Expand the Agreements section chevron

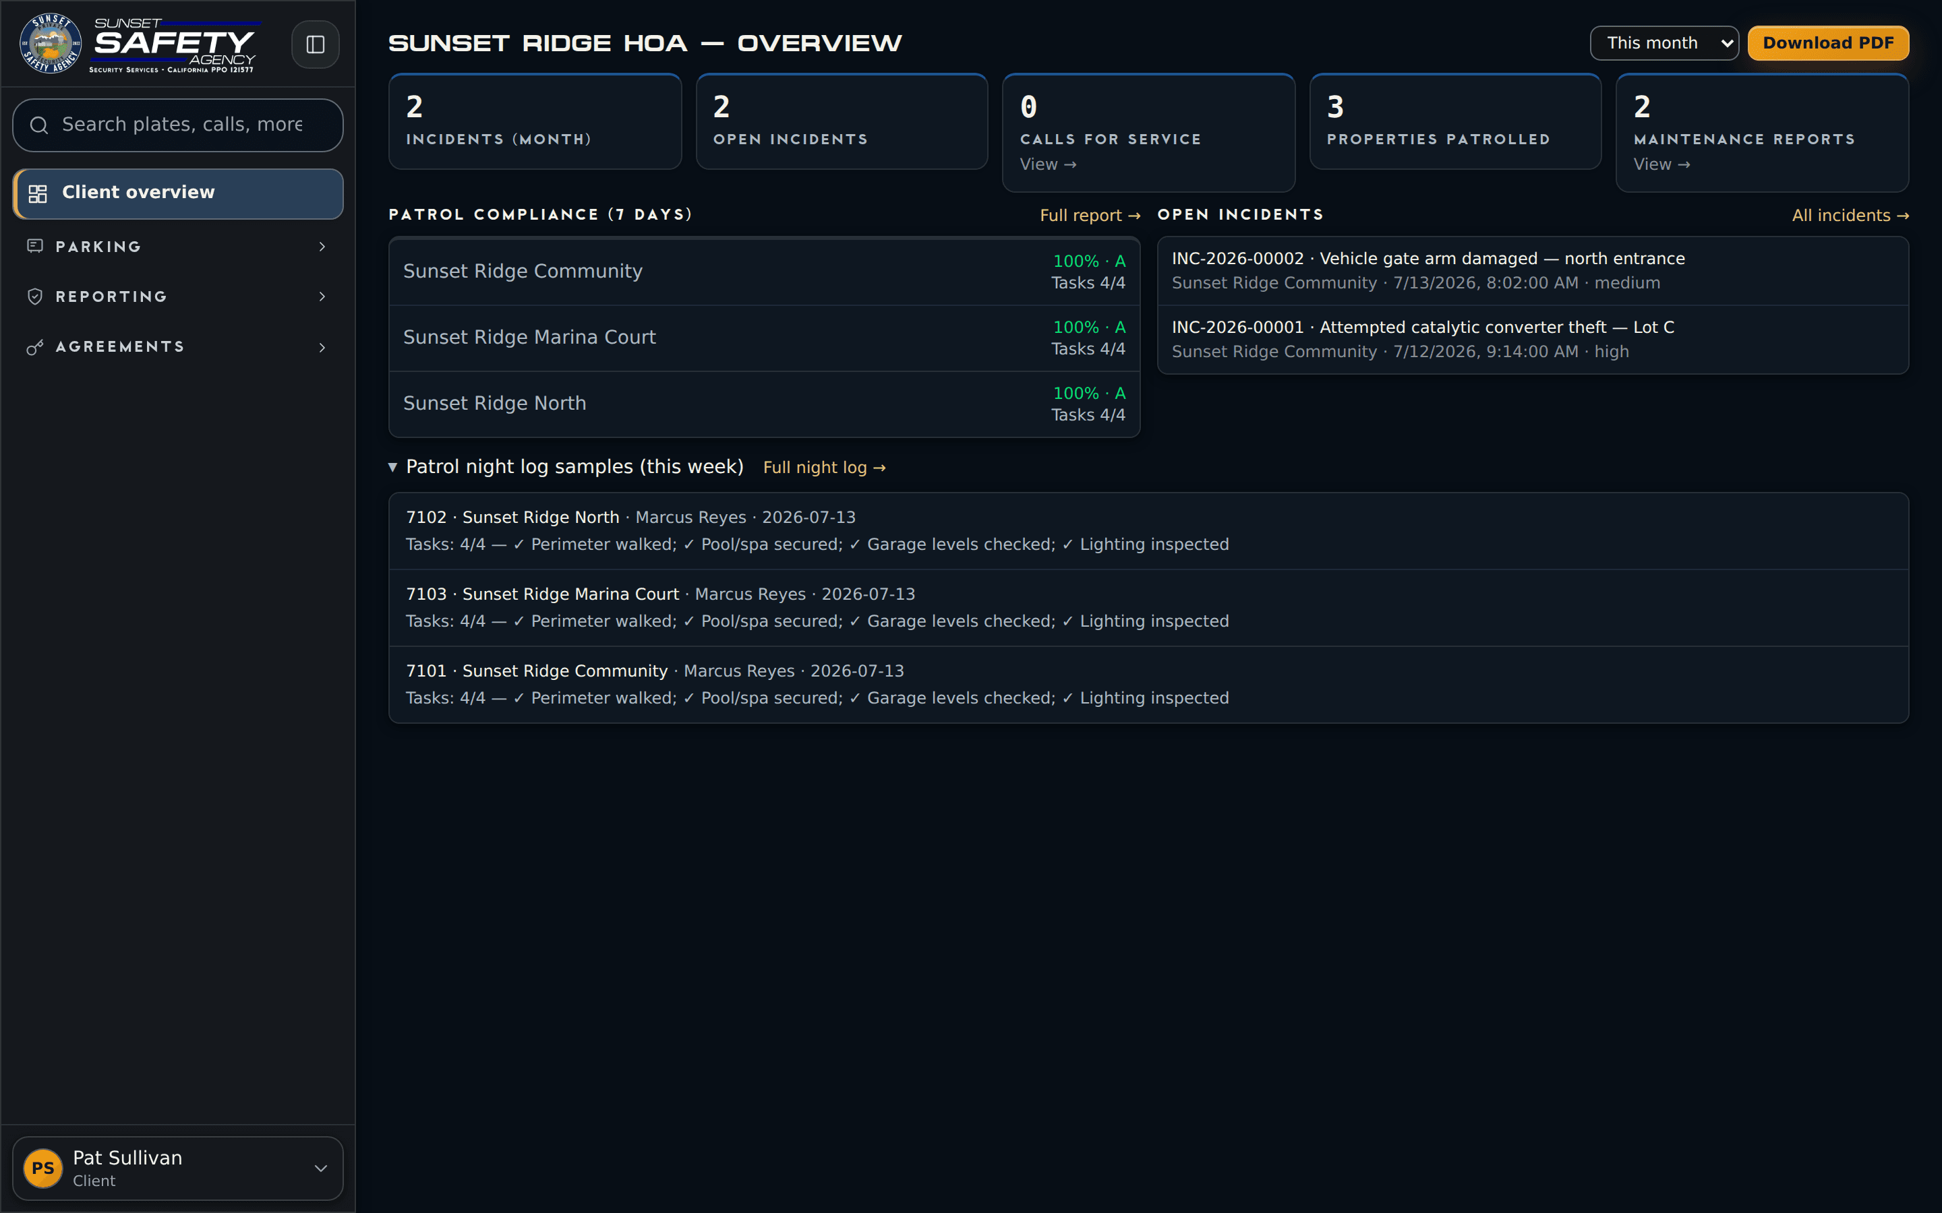click(322, 347)
